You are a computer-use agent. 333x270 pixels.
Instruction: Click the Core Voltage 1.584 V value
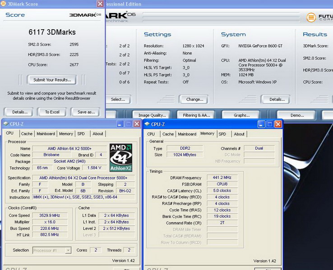tap(94, 168)
